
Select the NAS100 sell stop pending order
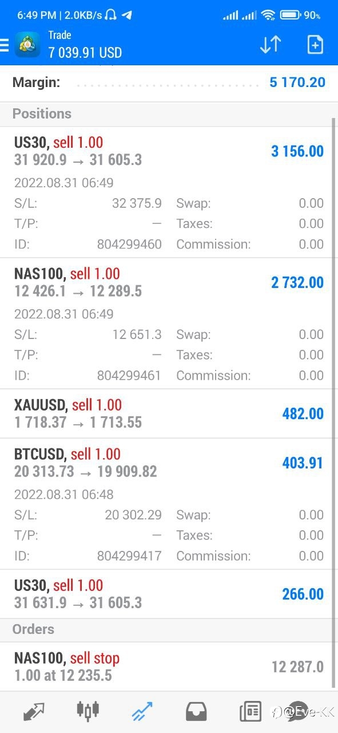pyautogui.click(x=169, y=667)
